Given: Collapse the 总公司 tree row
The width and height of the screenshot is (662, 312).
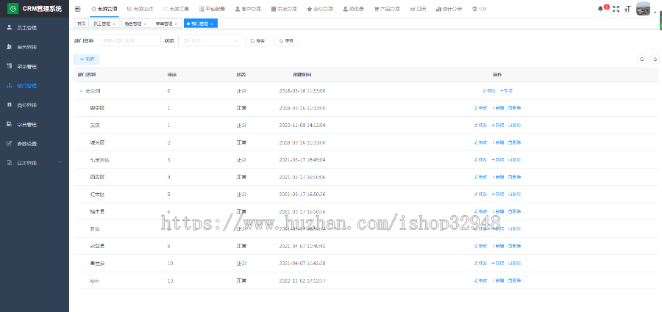Looking at the screenshot, I should pyautogui.click(x=81, y=91).
